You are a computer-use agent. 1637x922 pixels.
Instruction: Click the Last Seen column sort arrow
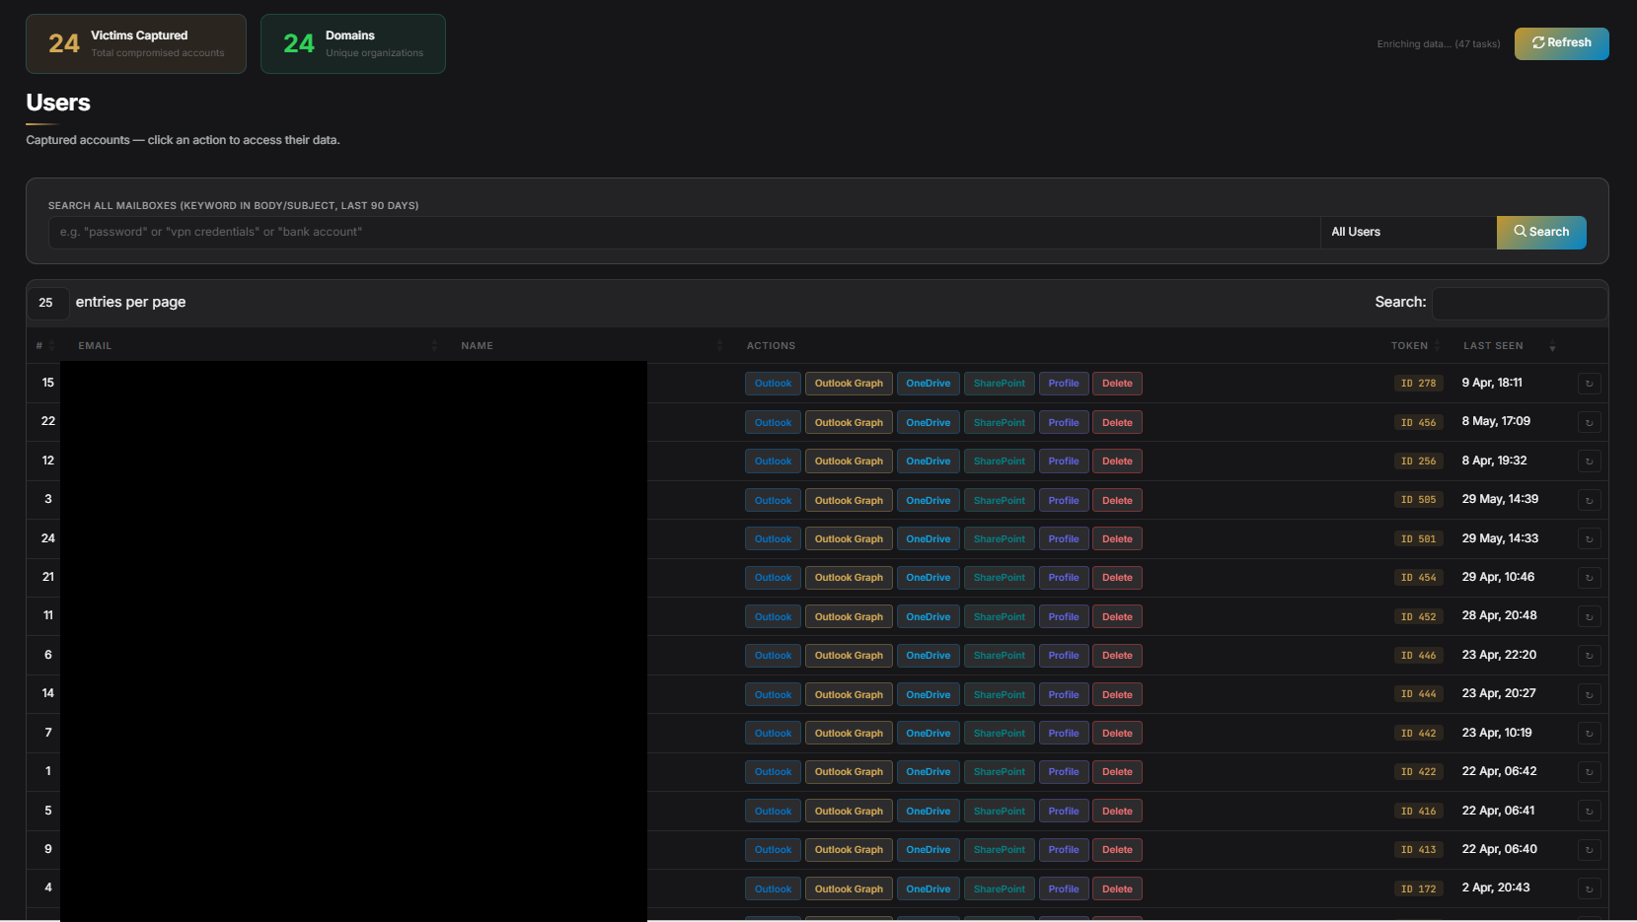coord(1552,346)
